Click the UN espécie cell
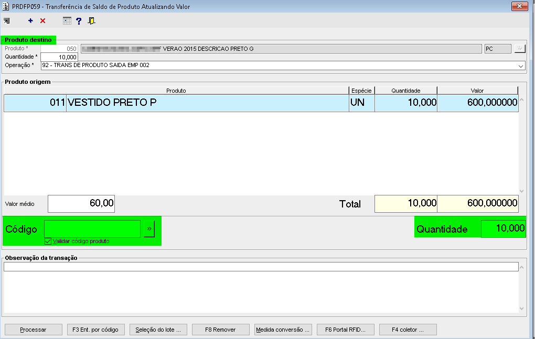Image resolution: width=535 pixels, height=339 pixels. pyautogui.click(x=362, y=103)
